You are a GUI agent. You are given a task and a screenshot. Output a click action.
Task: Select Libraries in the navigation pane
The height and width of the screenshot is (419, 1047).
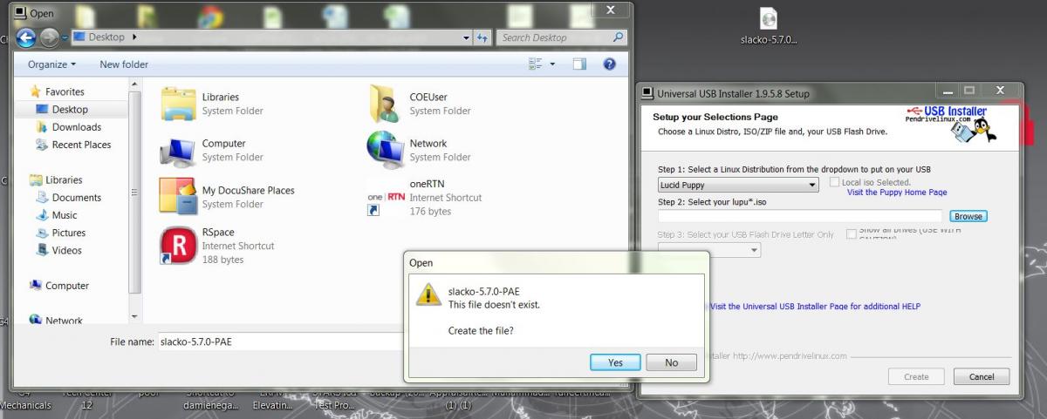(64, 179)
